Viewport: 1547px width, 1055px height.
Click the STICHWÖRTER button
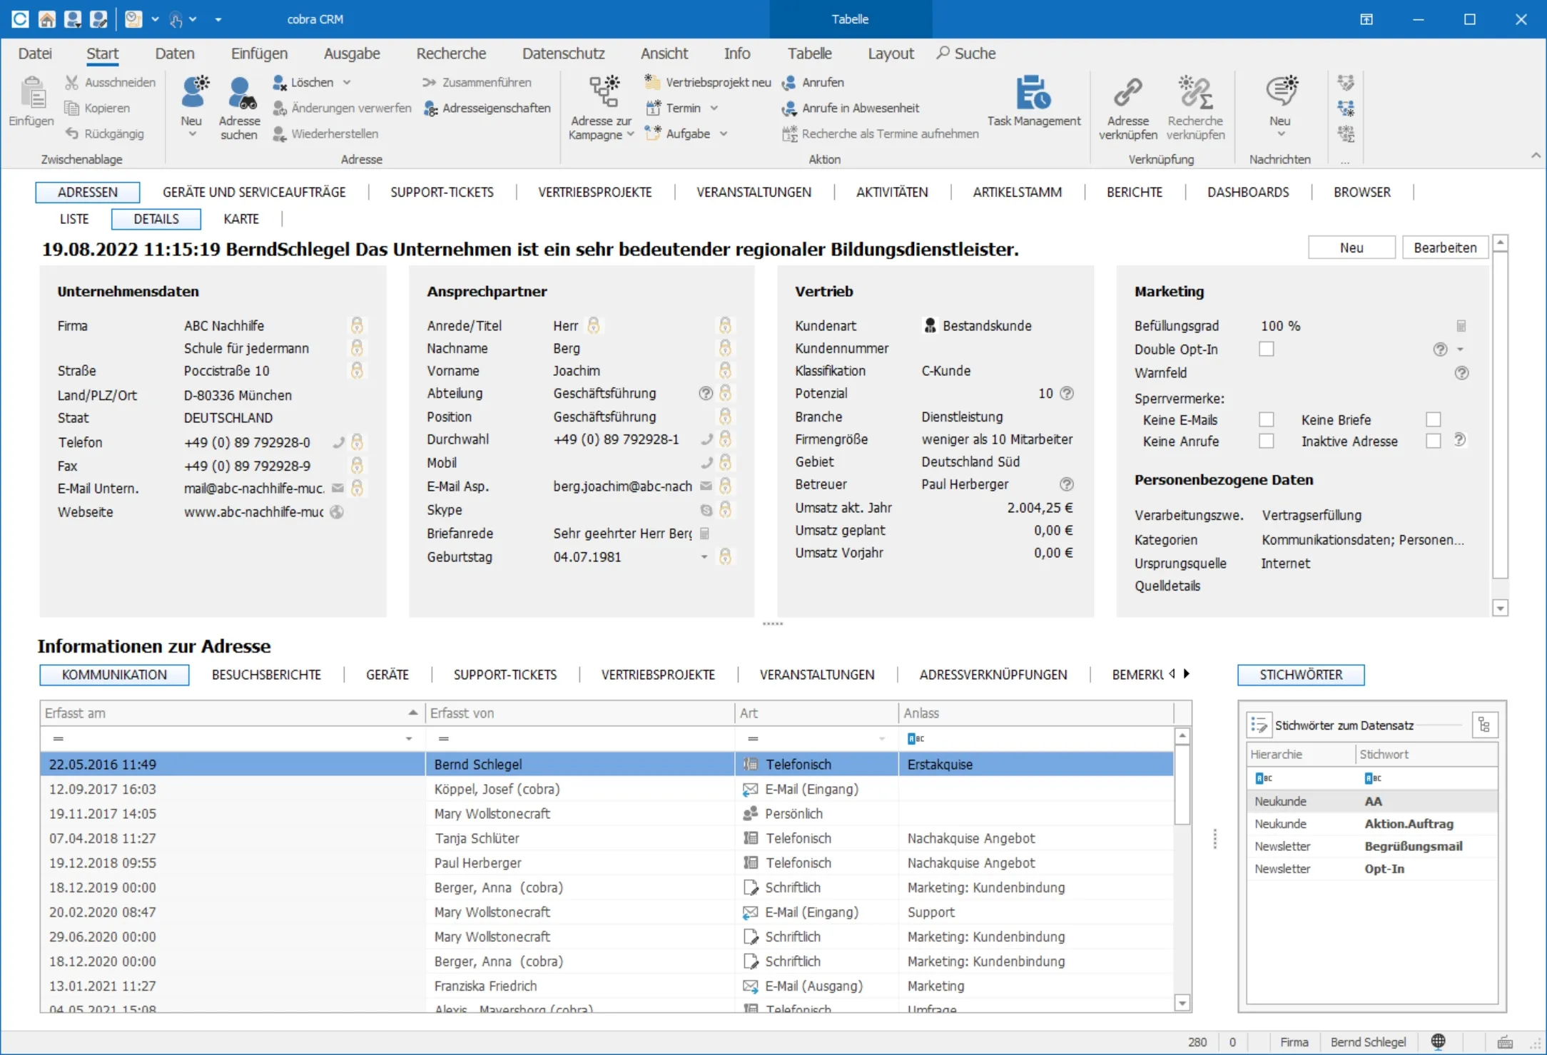(1301, 676)
